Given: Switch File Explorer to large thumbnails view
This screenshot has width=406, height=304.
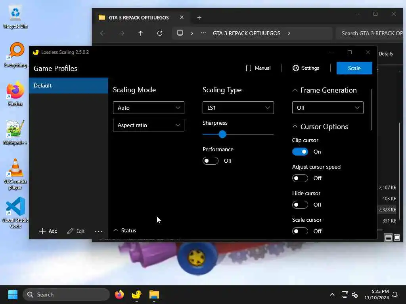Looking at the screenshot, I should point(397,237).
